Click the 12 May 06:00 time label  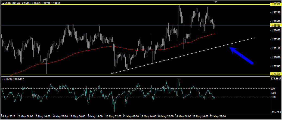pyautogui.click(x=130, y=116)
